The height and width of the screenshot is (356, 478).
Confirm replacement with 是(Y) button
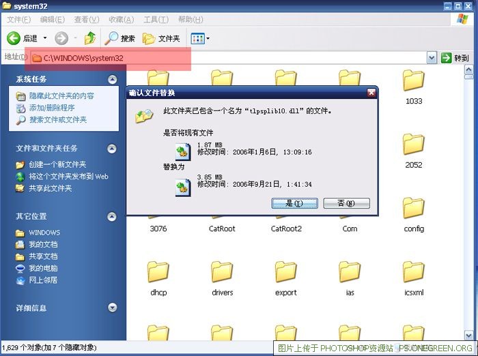294,203
